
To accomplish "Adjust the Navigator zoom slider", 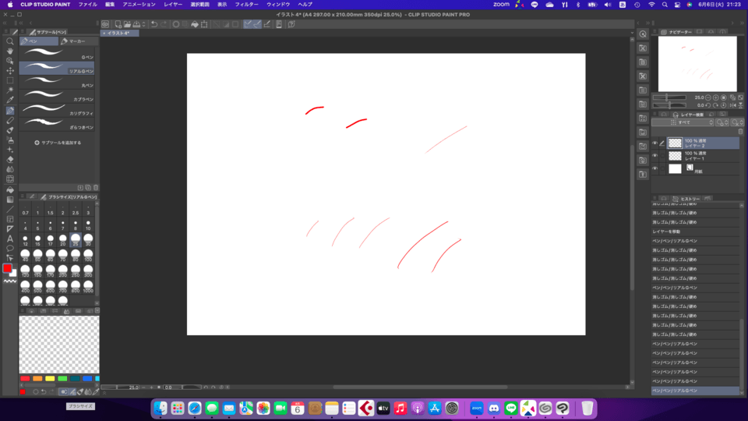I will pos(670,97).
